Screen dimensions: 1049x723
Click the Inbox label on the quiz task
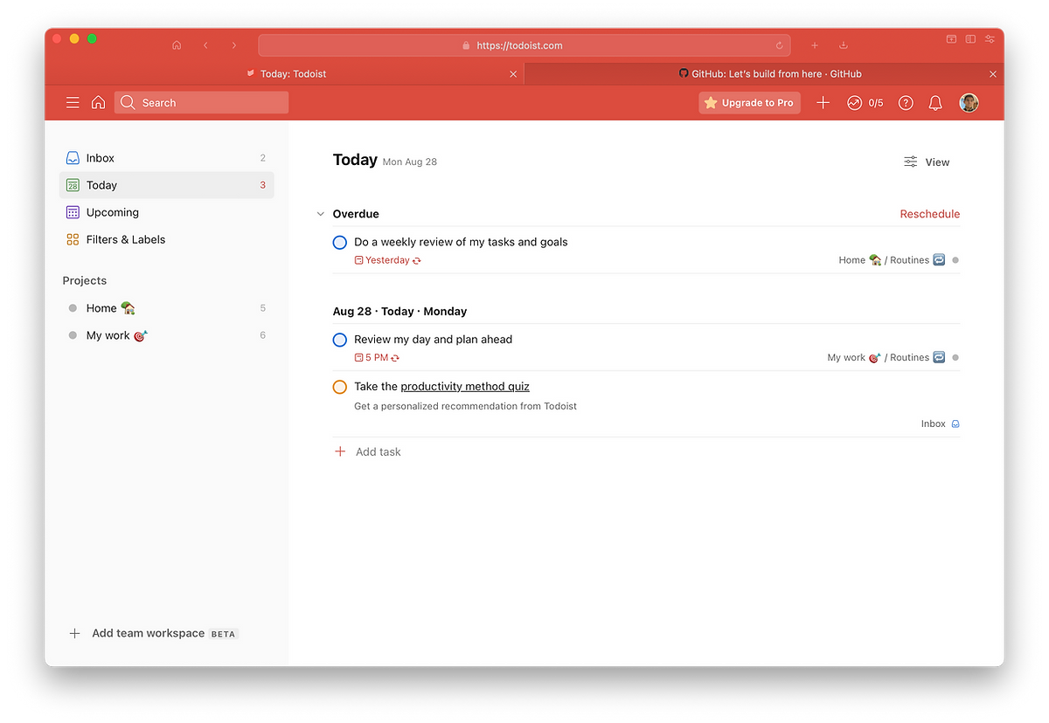(941, 423)
